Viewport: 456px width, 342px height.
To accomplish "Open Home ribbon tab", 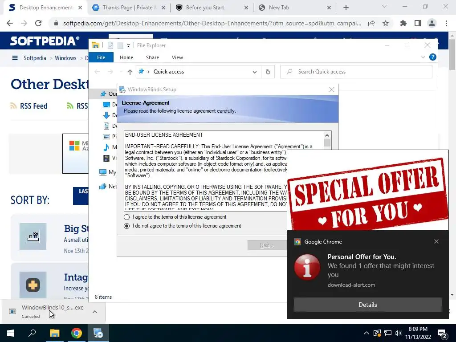I will click(x=126, y=57).
